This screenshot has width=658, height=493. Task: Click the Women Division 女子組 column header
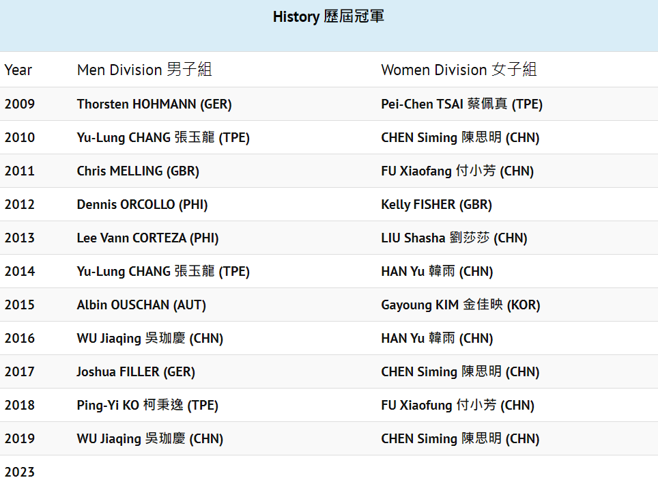click(x=459, y=70)
